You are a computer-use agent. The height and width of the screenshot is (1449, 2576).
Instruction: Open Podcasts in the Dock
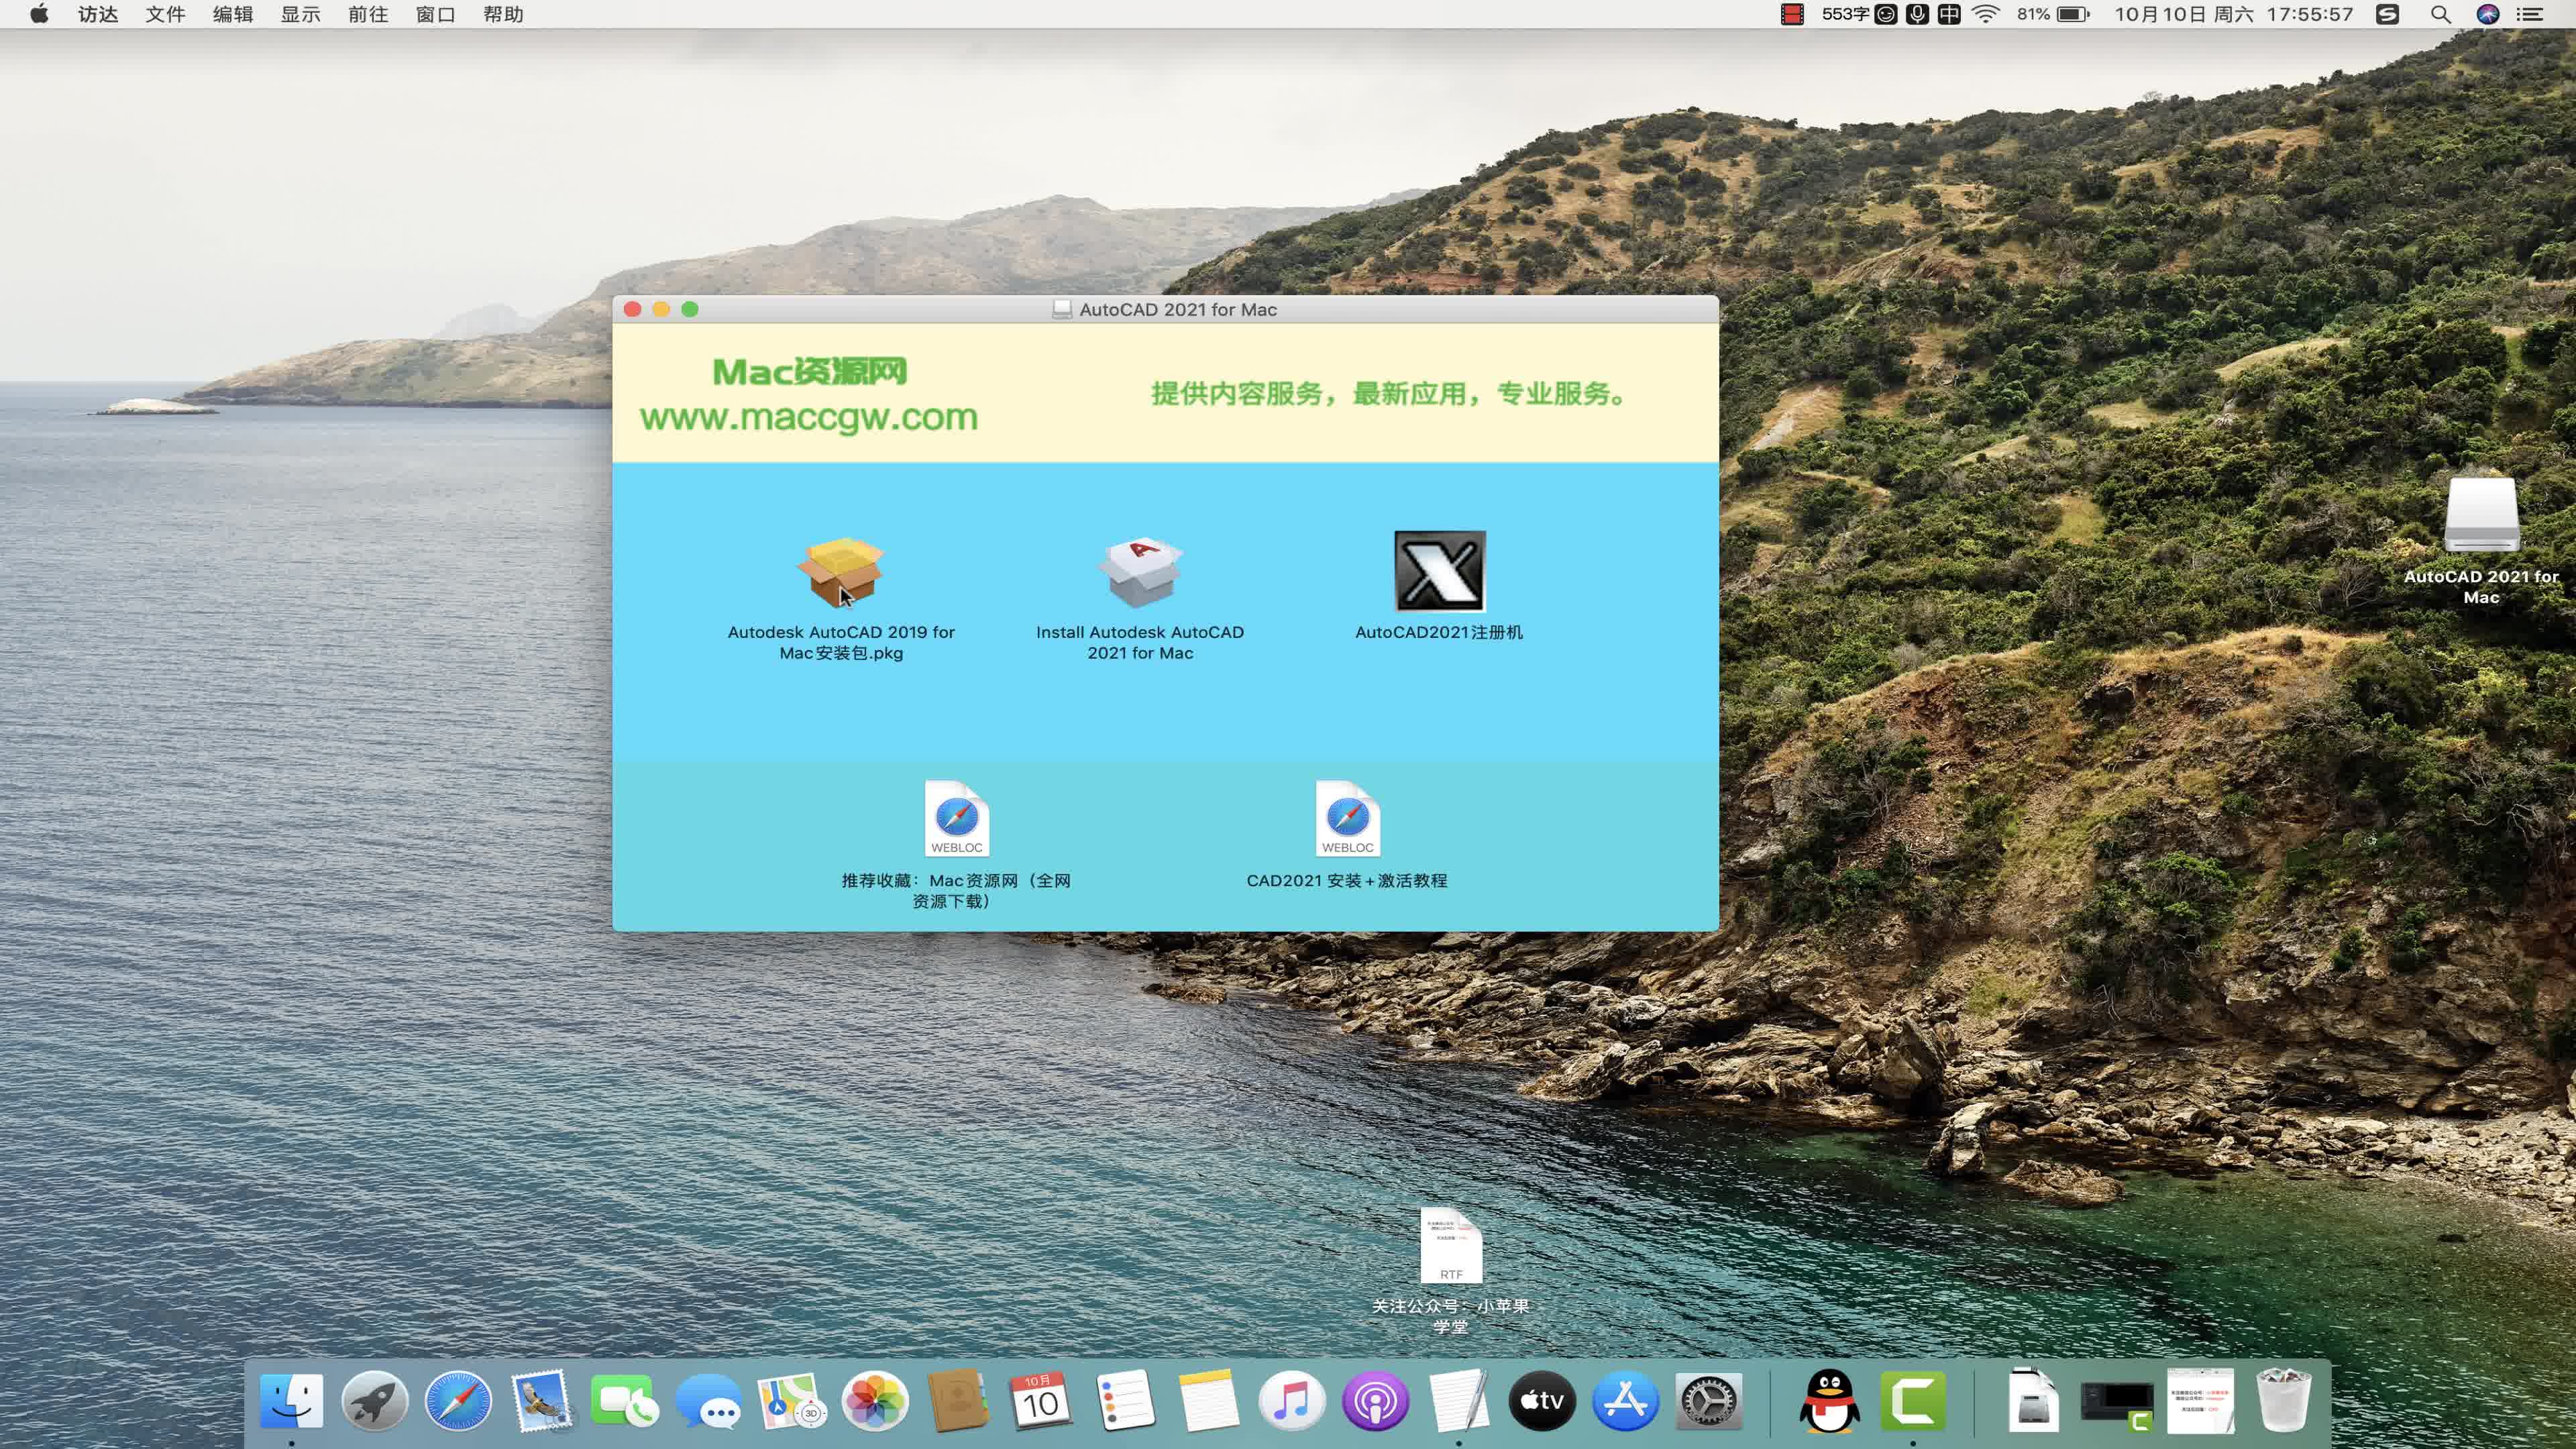point(1375,1400)
